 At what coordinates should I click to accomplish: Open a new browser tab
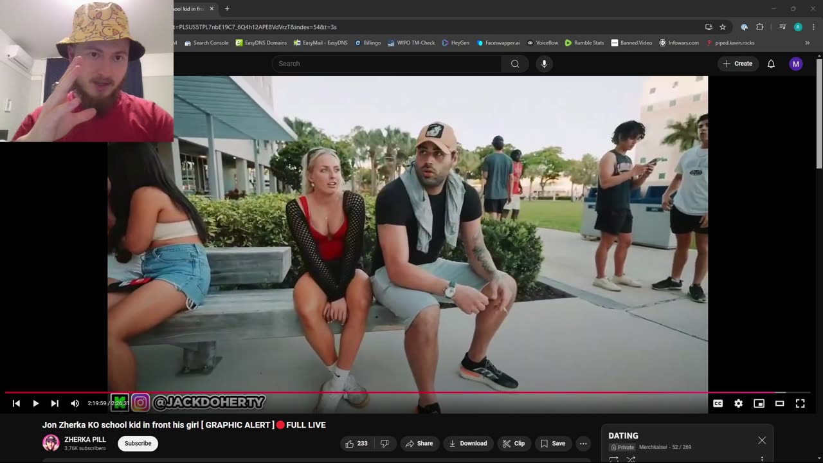(227, 9)
